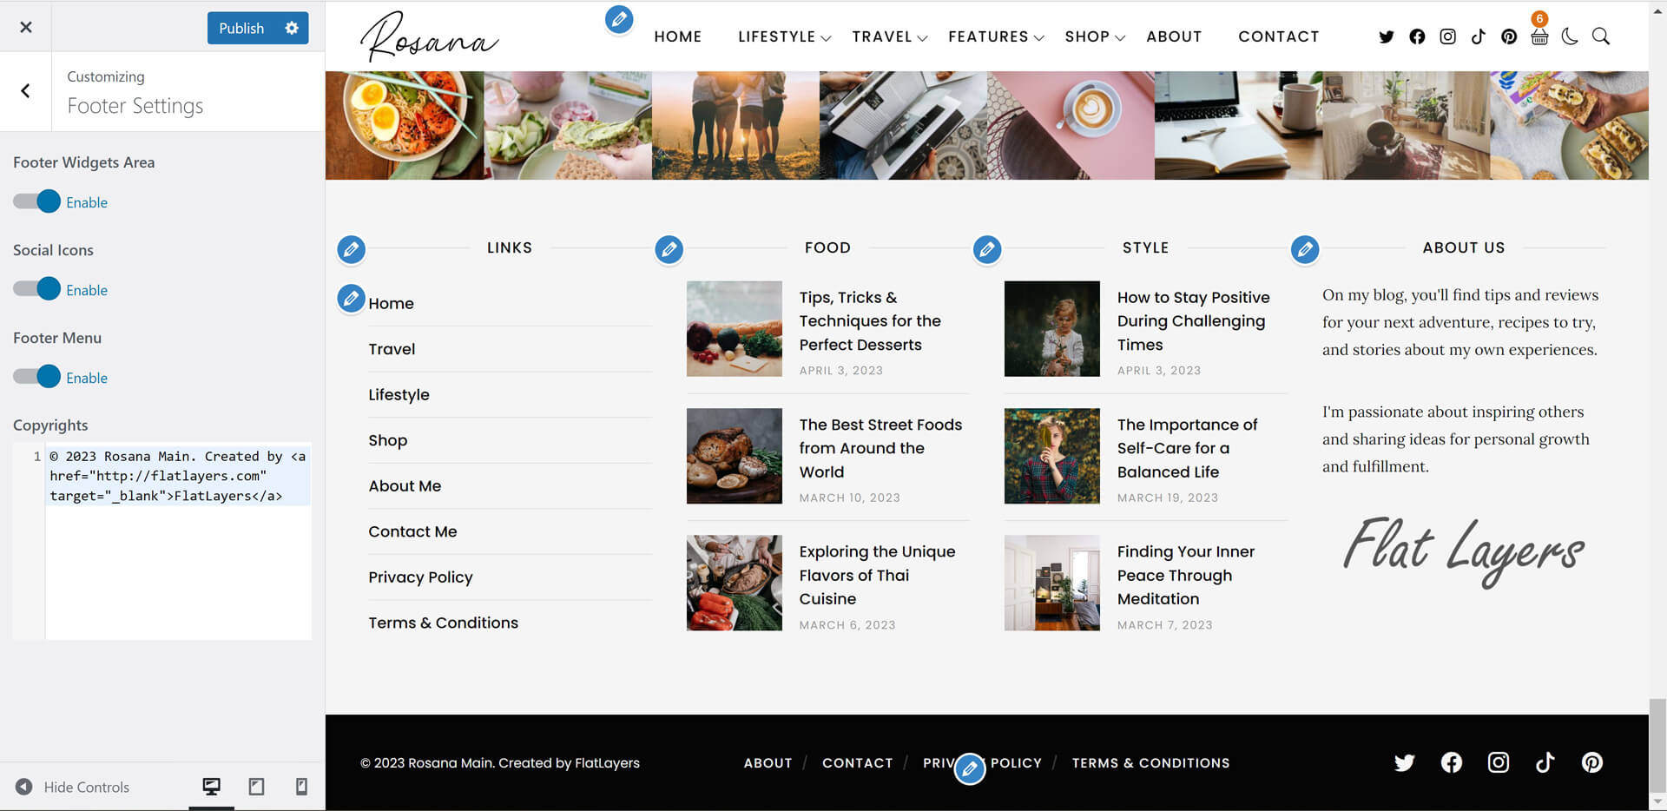Disable the Footer Menu toggle
This screenshot has height=811, width=1667.
[x=37, y=377]
